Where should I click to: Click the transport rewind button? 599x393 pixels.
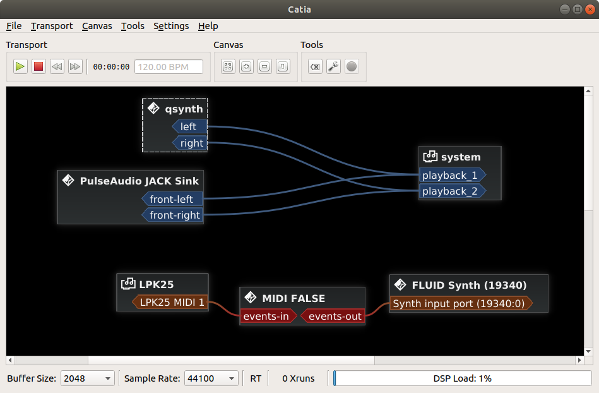click(x=57, y=66)
